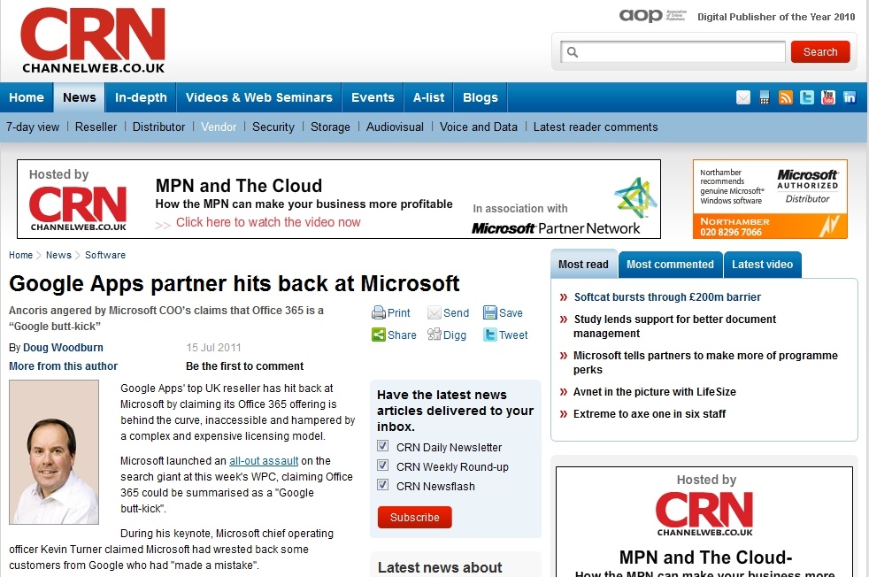The image size is (869, 577).
Task: Open author Doug Woodburn's profile link
Action: [63, 348]
